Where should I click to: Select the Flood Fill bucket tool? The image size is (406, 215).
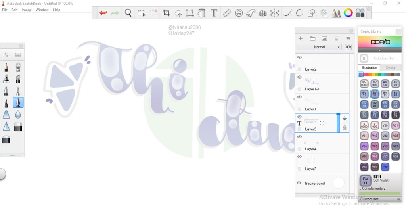pos(201,13)
